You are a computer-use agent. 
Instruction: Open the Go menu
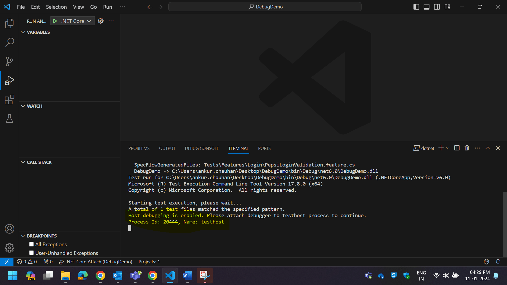coord(93,7)
